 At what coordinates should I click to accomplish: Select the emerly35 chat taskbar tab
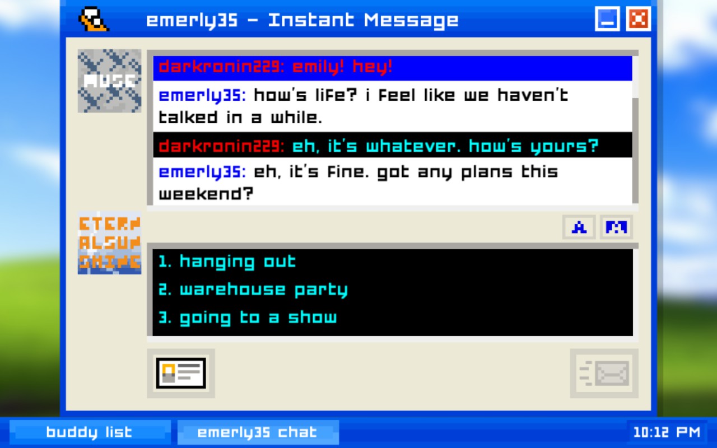coord(258,432)
